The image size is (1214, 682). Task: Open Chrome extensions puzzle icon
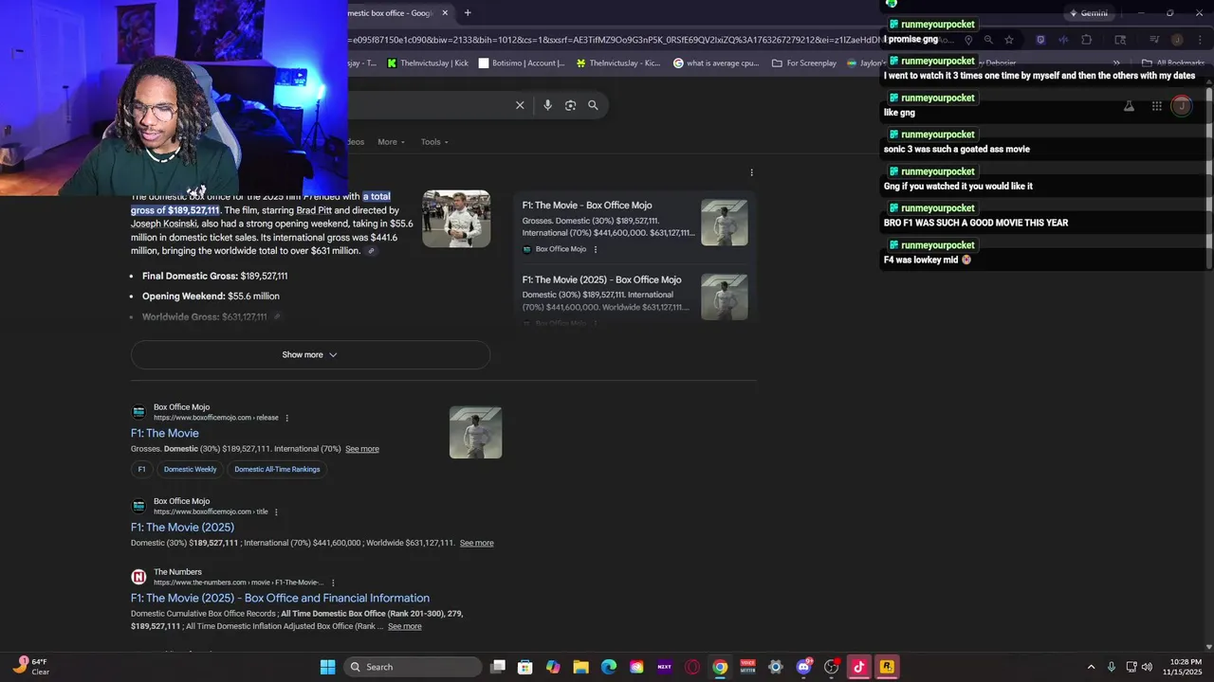1087,40
